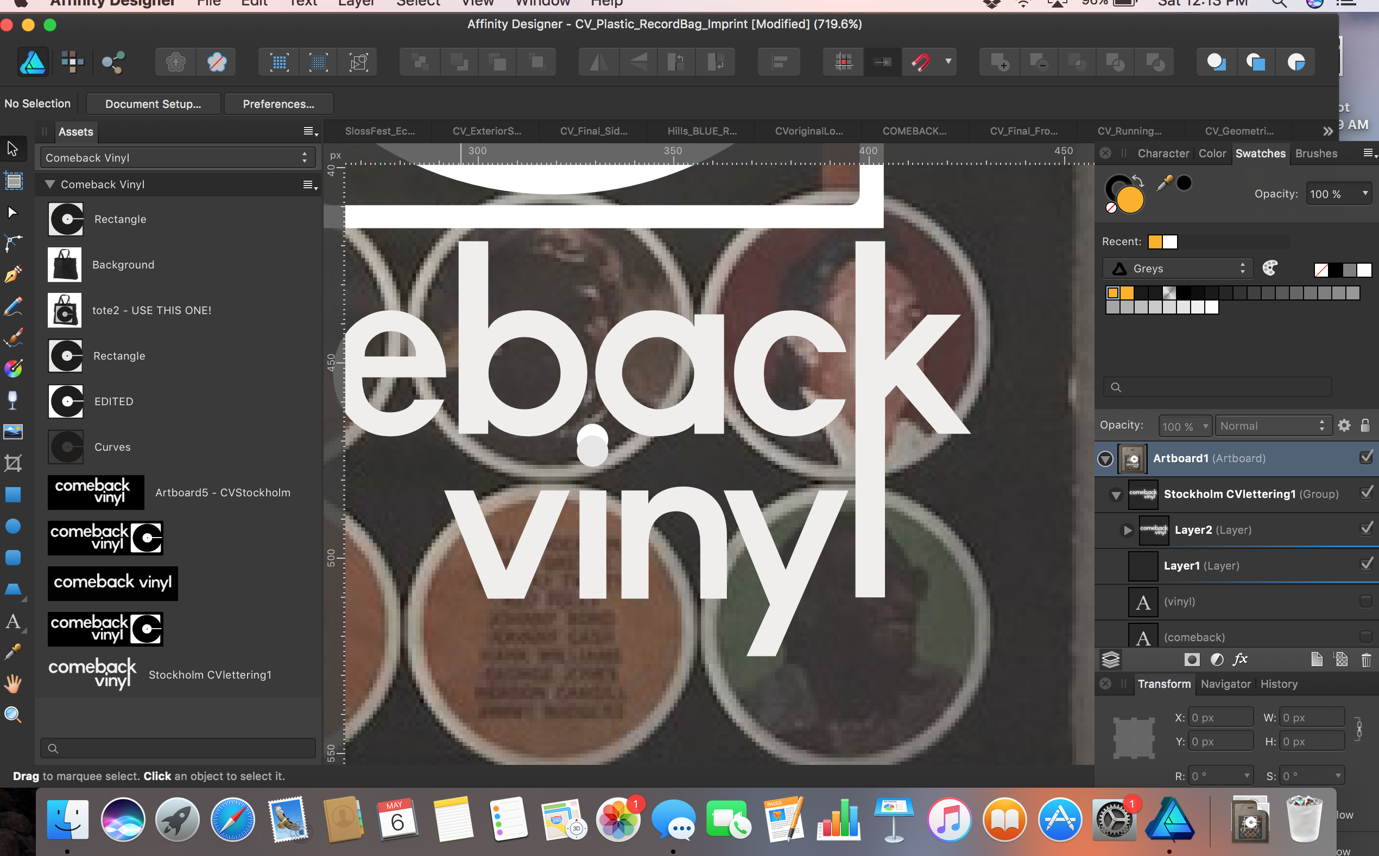Screen dimensions: 1379x856
Task: Select the Zoom magnifier tool
Action: pos(12,714)
